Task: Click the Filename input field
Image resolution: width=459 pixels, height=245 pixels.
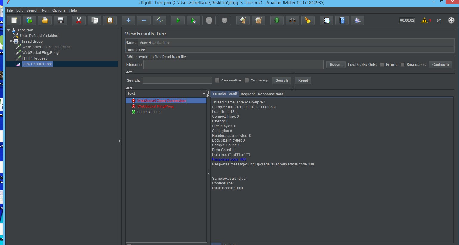Action: coord(234,64)
